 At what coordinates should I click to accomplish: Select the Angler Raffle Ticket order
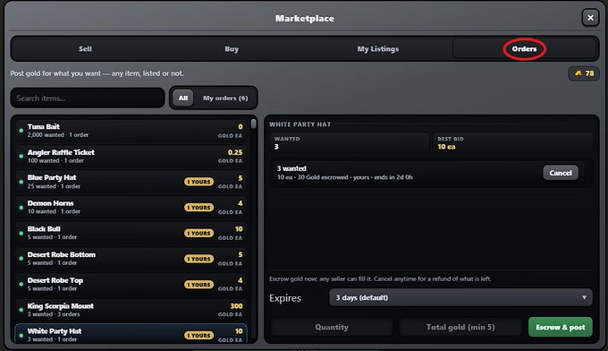(131, 157)
